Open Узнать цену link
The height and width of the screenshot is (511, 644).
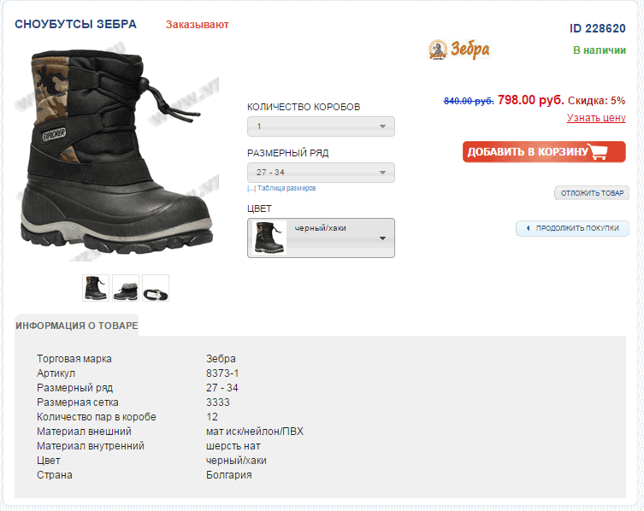click(x=596, y=118)
